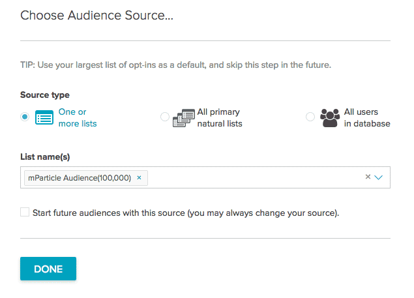Click the empty area of the list name field
414x298 pixels.
[x=254, y=177]
